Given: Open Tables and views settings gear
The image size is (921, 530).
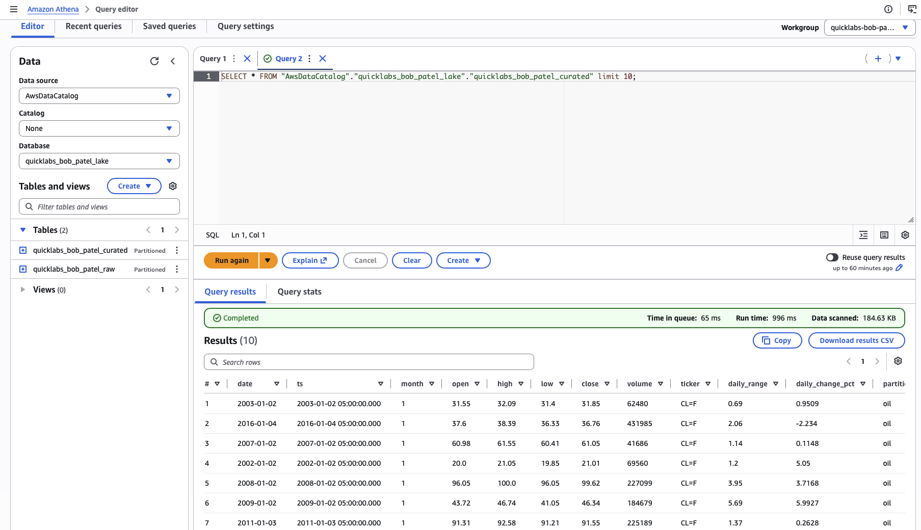Looking at the screenshot, I should coord(173,186).
